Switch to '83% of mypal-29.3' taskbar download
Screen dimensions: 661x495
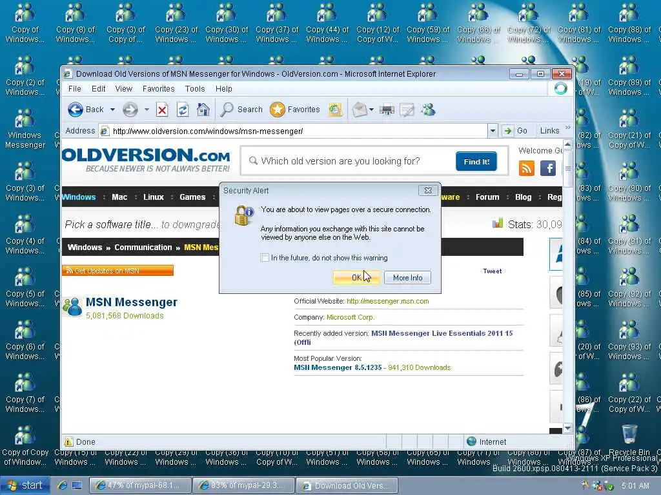(x=243, y=485)
